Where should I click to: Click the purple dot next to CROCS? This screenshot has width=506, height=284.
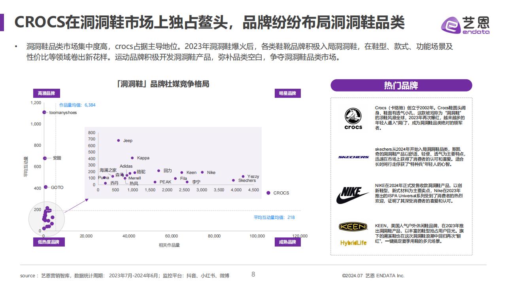(268, 193)
